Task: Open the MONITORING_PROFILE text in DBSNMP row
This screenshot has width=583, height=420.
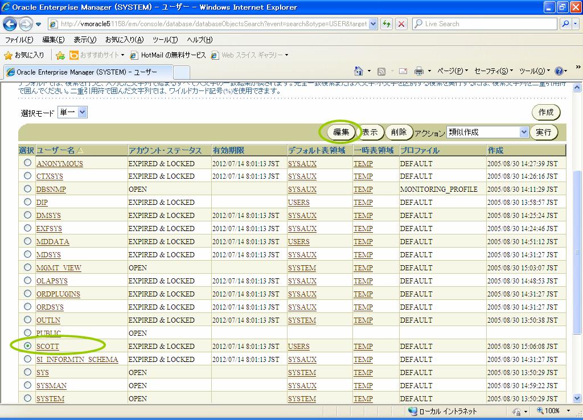Action: tap(439, 189)
